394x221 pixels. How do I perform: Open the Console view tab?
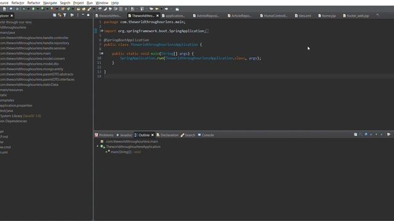(x=206, y=135)
